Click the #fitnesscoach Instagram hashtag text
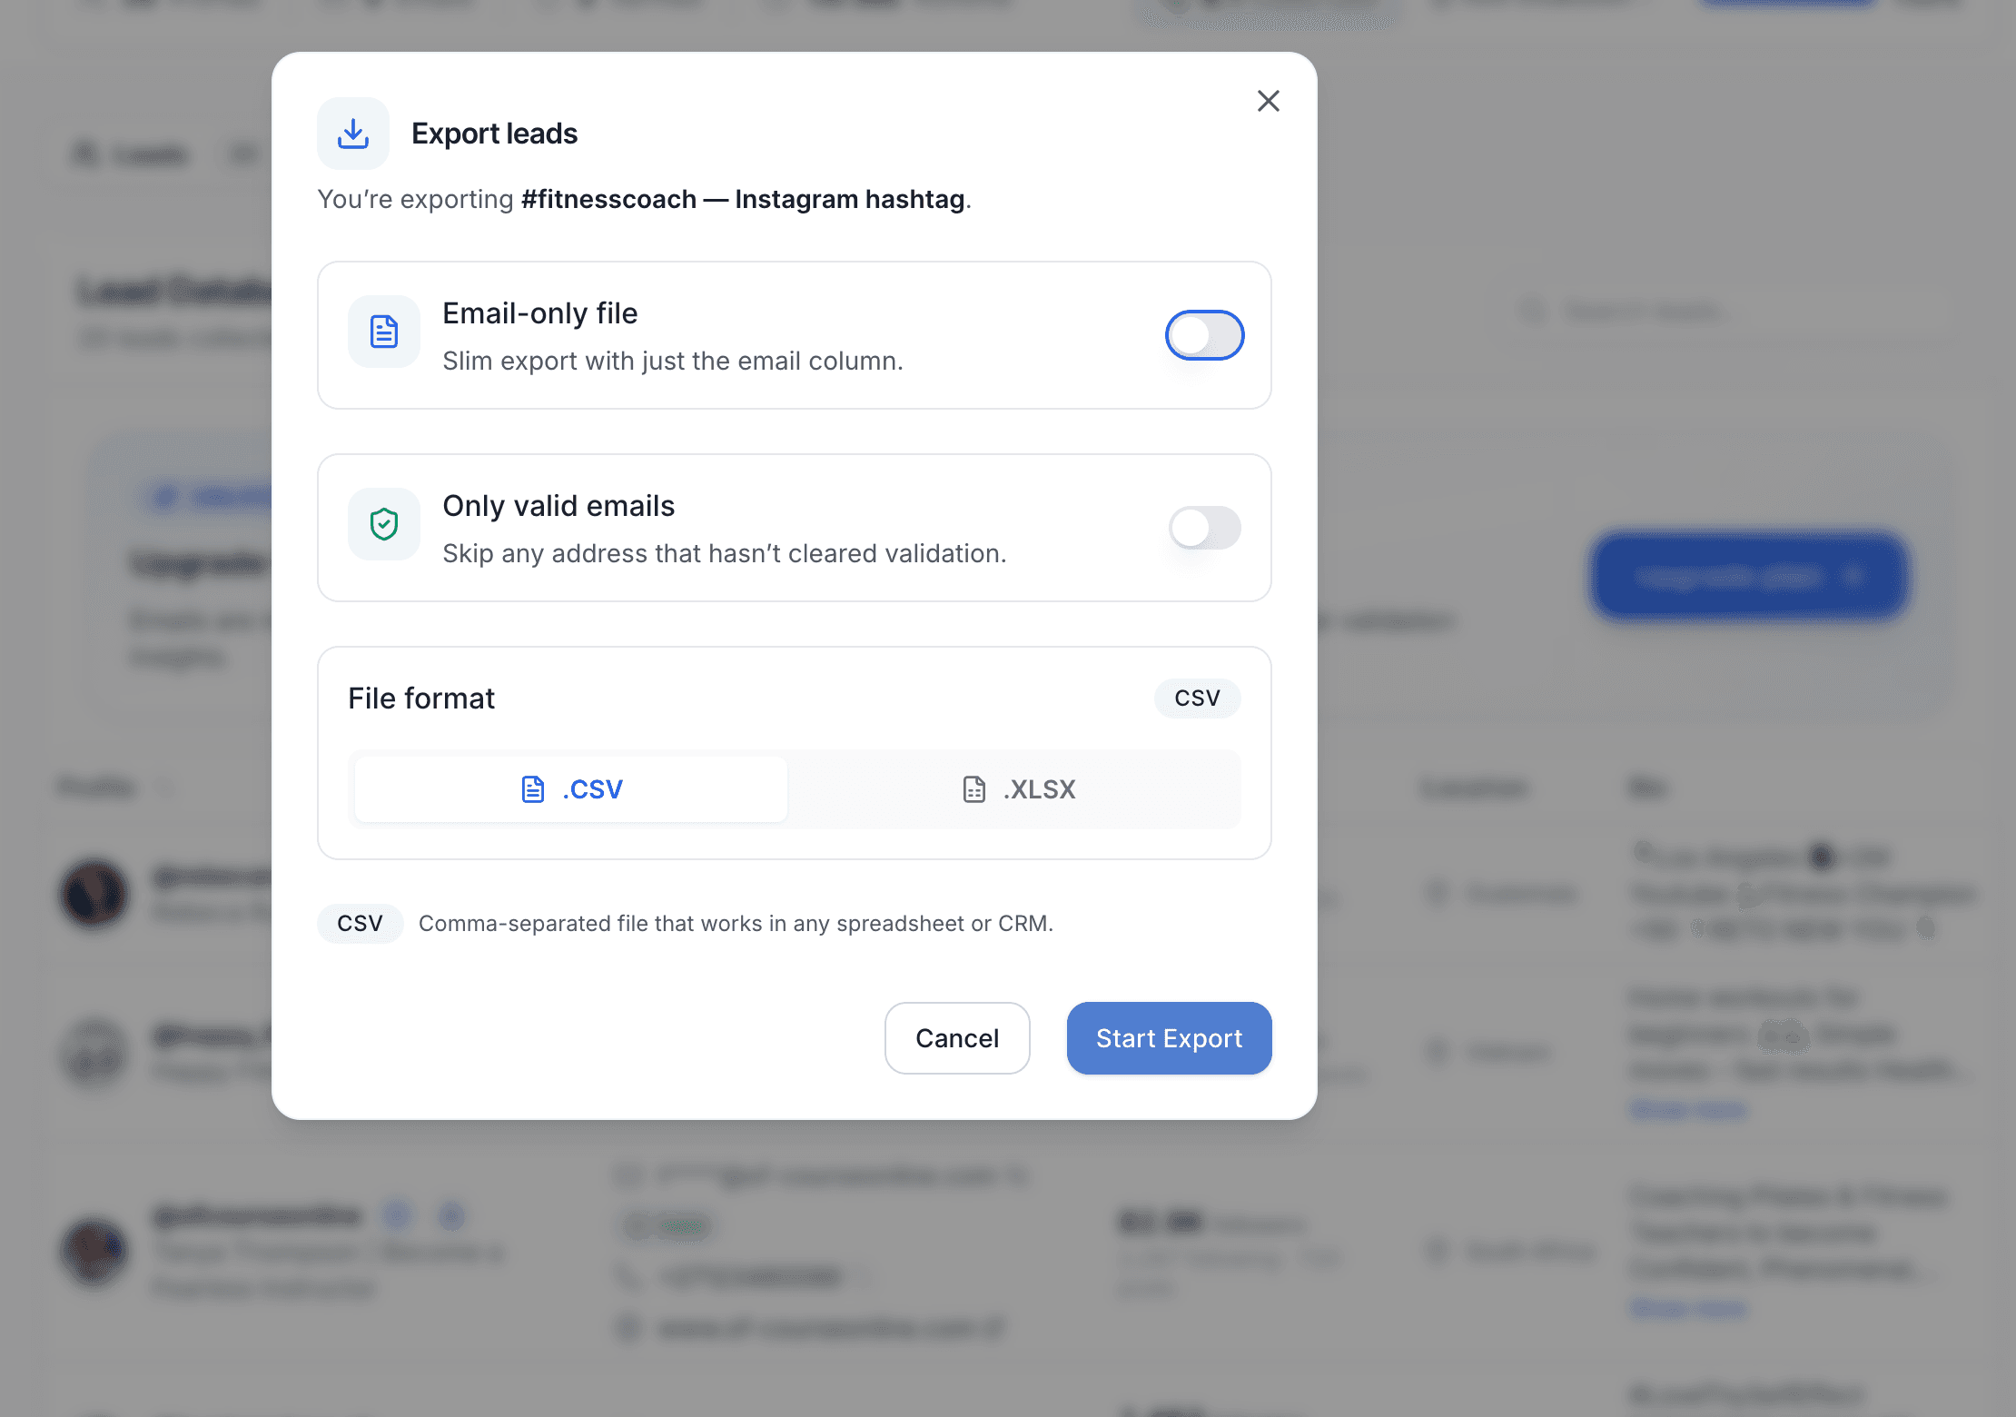 point(743,199)
